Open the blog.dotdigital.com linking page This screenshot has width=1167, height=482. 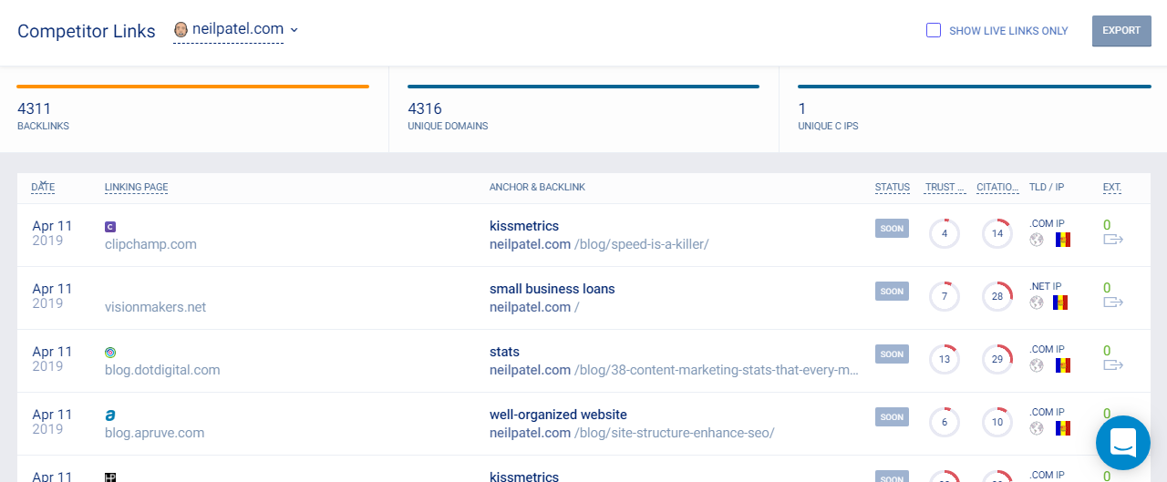coord(162,370)
